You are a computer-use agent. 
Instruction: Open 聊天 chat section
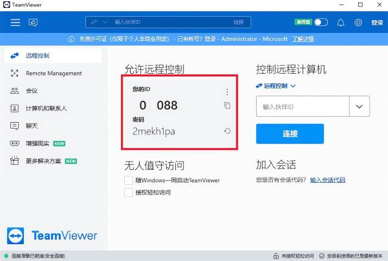pyautogui.click(x=53, y=126)
